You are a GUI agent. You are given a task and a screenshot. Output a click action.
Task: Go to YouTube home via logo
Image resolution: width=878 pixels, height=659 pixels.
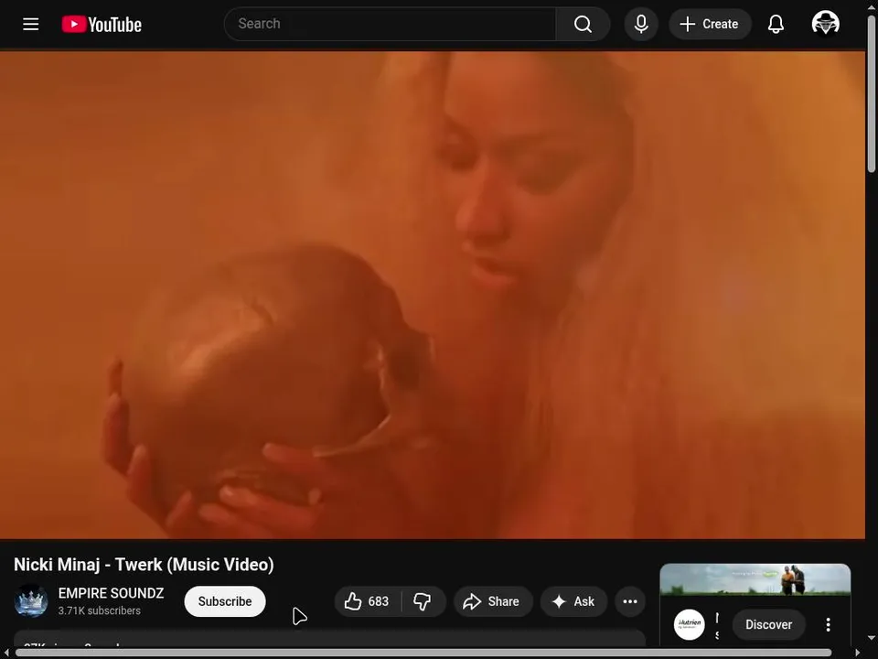point(102,24)
